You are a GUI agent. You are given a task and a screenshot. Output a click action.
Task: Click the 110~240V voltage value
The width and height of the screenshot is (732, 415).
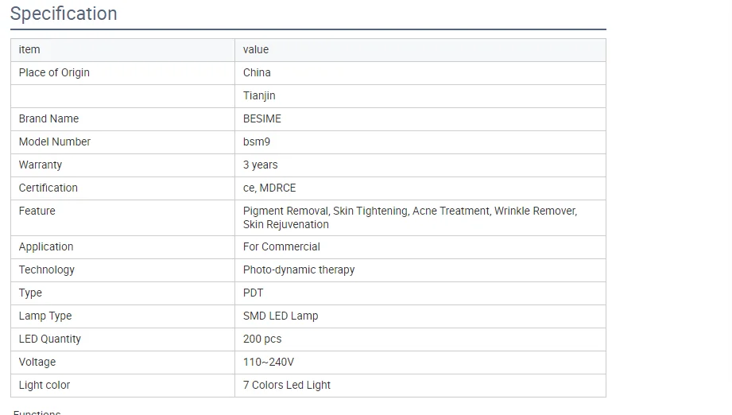pos(269,362)
